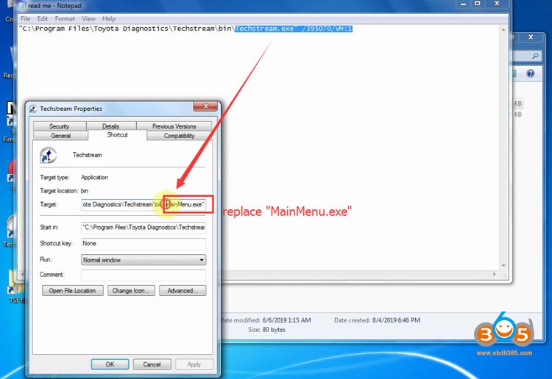Open the Help menu in Notepad

click(x=109, y=18)
